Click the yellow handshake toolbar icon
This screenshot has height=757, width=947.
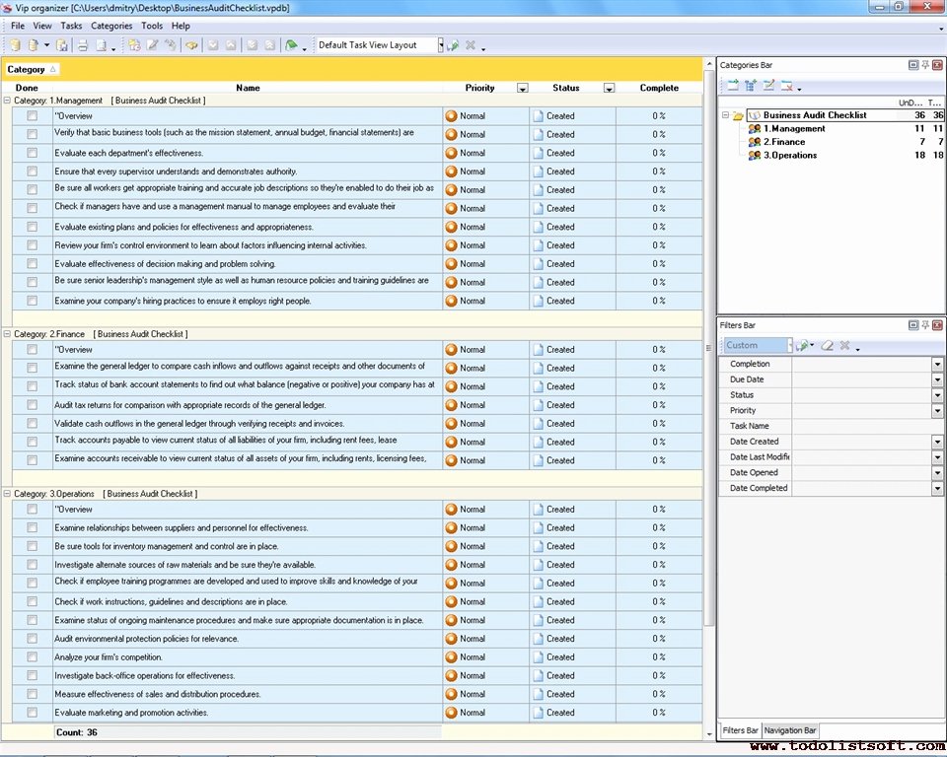coord(191,45)
